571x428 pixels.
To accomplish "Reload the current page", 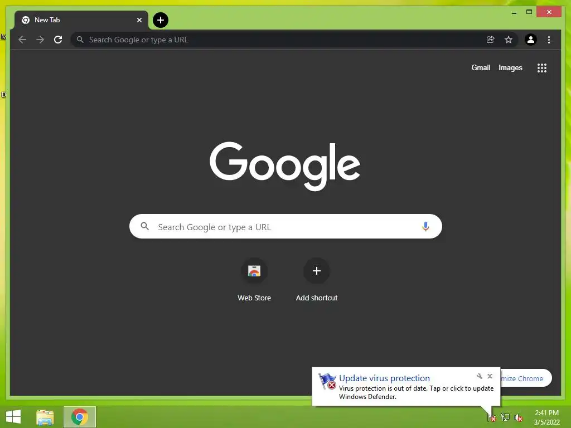I will coord(58,40).
